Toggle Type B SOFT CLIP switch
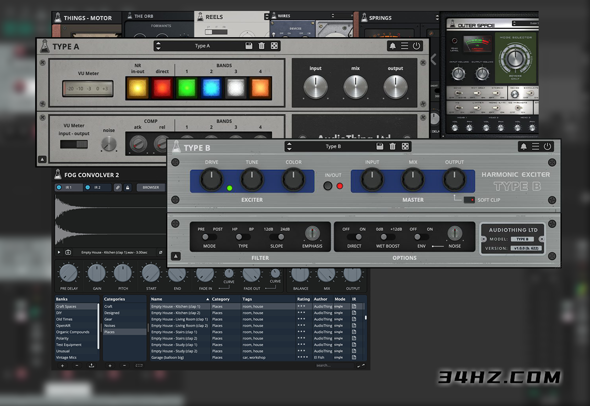This screenshot has width=590, height=406. [469, 200]
